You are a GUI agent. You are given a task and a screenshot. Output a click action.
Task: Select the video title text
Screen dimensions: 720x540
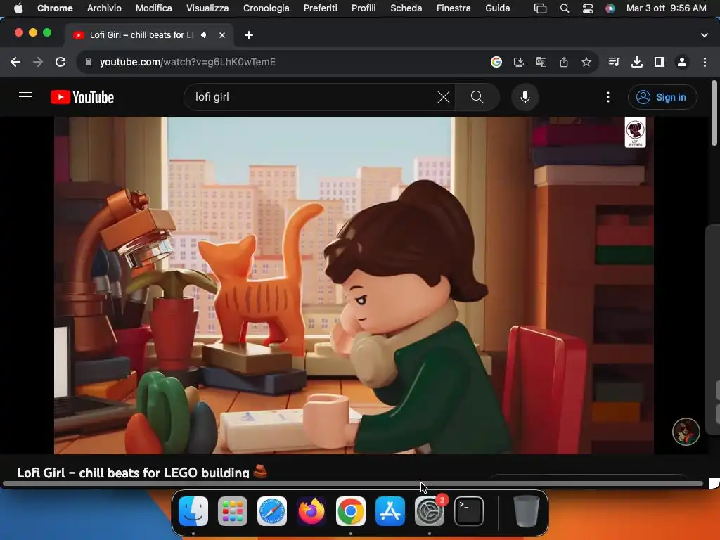pos(142,472)
